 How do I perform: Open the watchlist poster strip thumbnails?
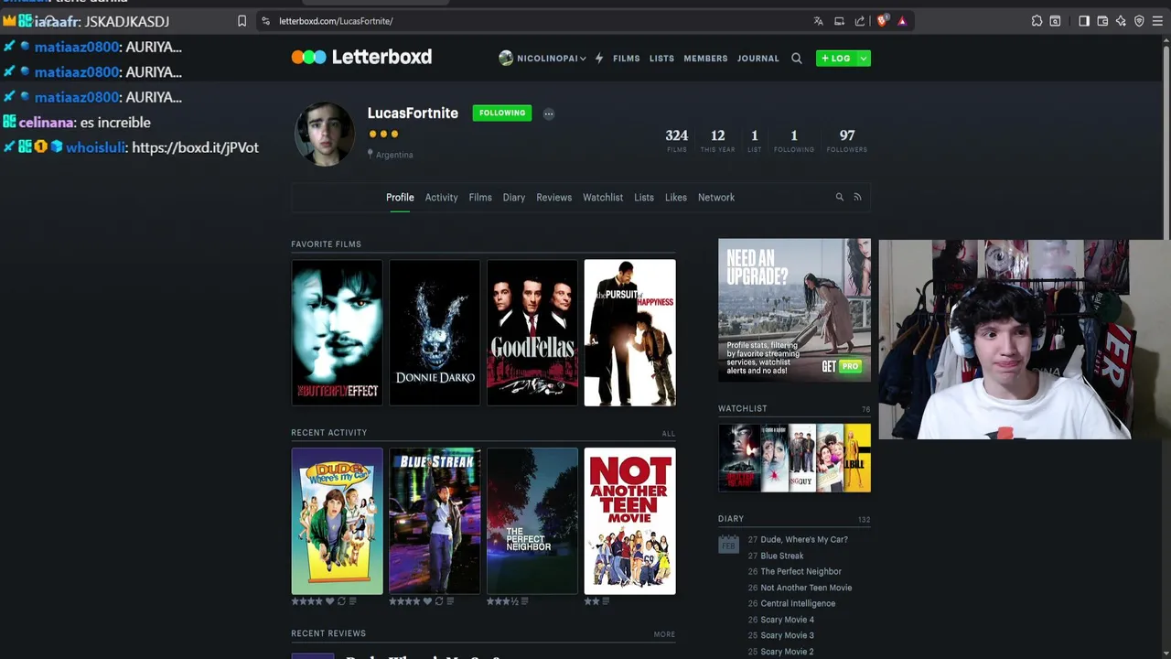point(794,458)
